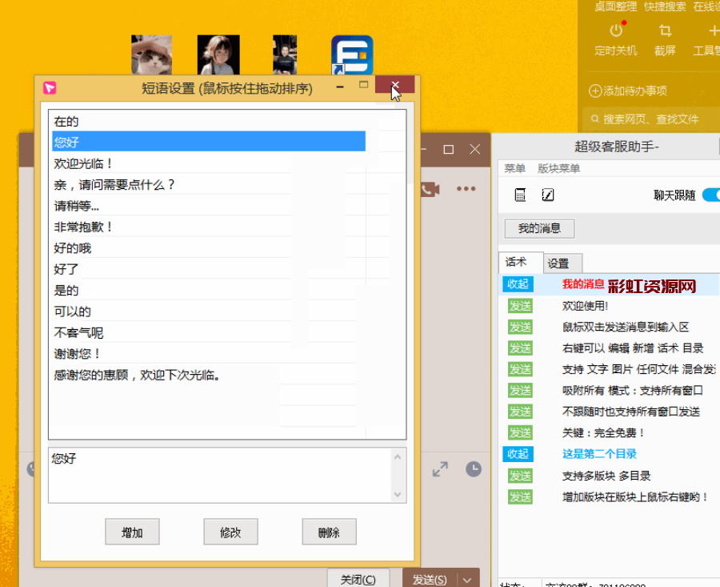Screen dimensions: 720x587
Task: Click the edit note icon in assistant toolbar
Action: click(548, 195)
